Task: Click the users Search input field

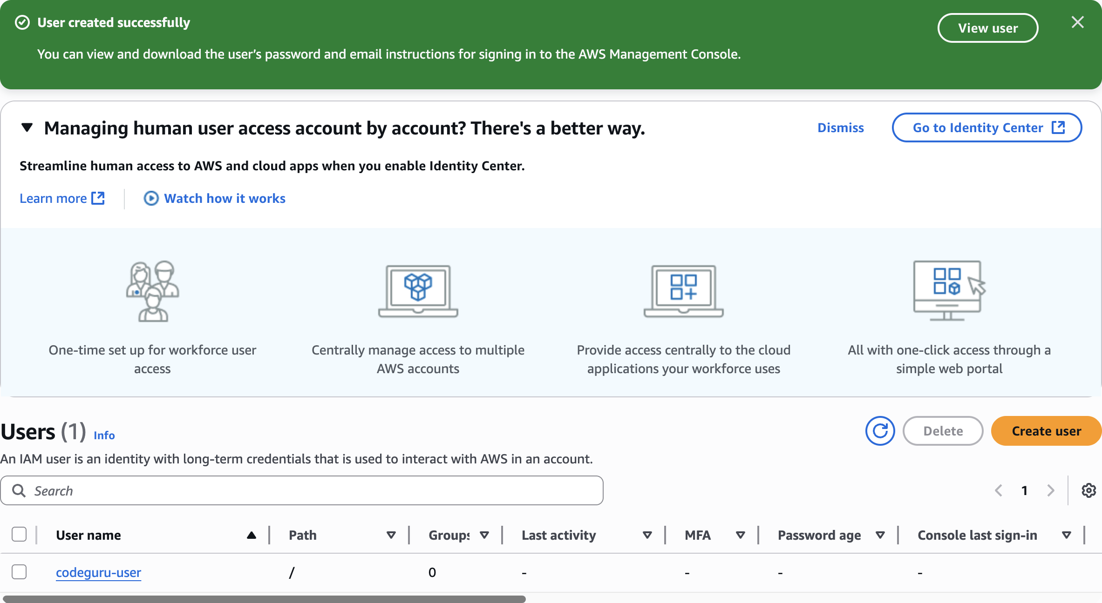Action: point(302,490)
